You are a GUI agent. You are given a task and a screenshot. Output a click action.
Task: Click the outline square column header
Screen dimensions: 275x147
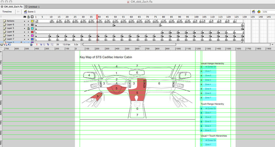click(x=32, y=17)
